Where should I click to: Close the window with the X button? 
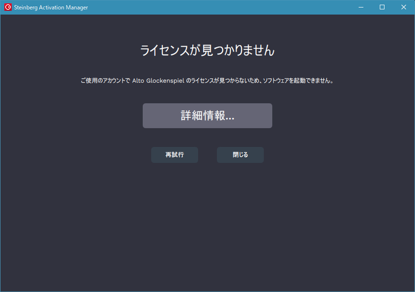coord(404,7)
